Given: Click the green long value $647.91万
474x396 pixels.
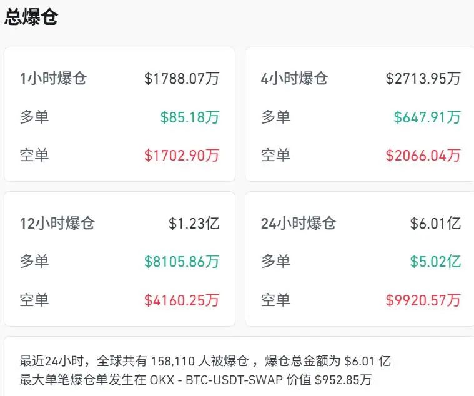Looking at the screenshot, I should [427, 117].
